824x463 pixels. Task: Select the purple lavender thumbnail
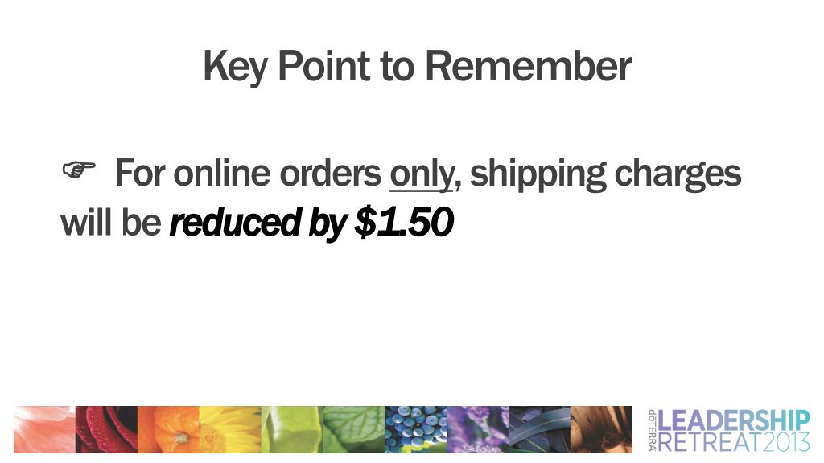pos(478,429)
